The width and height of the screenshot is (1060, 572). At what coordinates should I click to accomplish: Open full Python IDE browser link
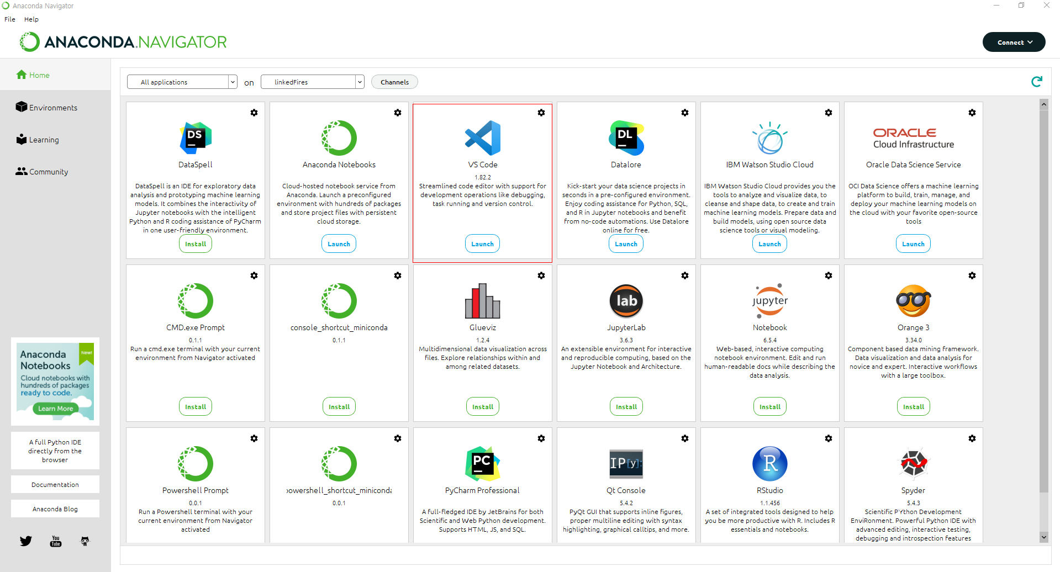(x=55, y=451)
